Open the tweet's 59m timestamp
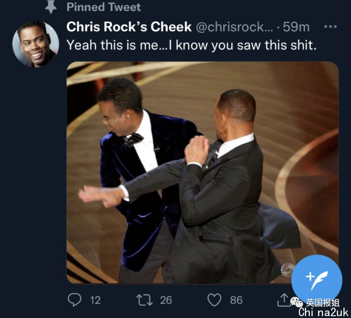351x318 pixels. (x=296, y=27)
